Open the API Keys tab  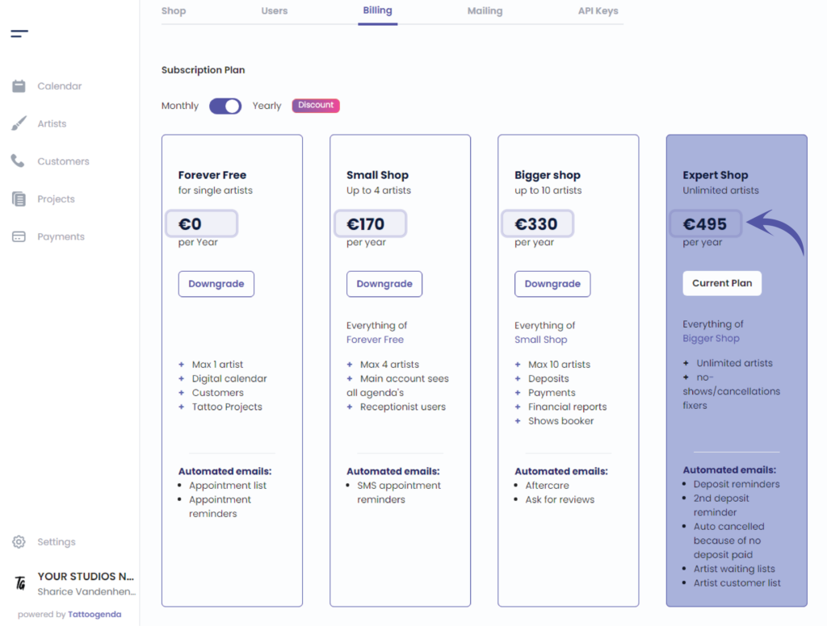pyautogui.click(x=598, y=10)
